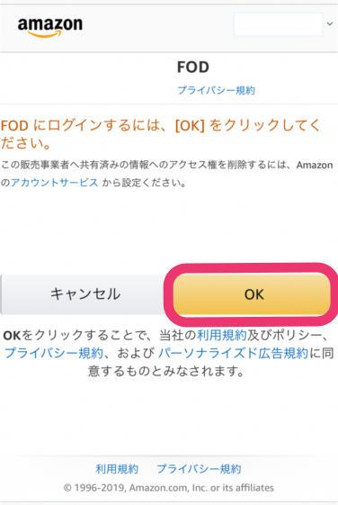
Task: Click the orange smile arrow under amazon
Action: point(44,34)
